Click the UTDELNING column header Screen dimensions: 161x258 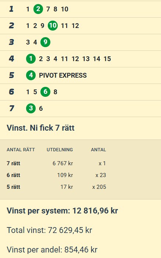point(60,150)
